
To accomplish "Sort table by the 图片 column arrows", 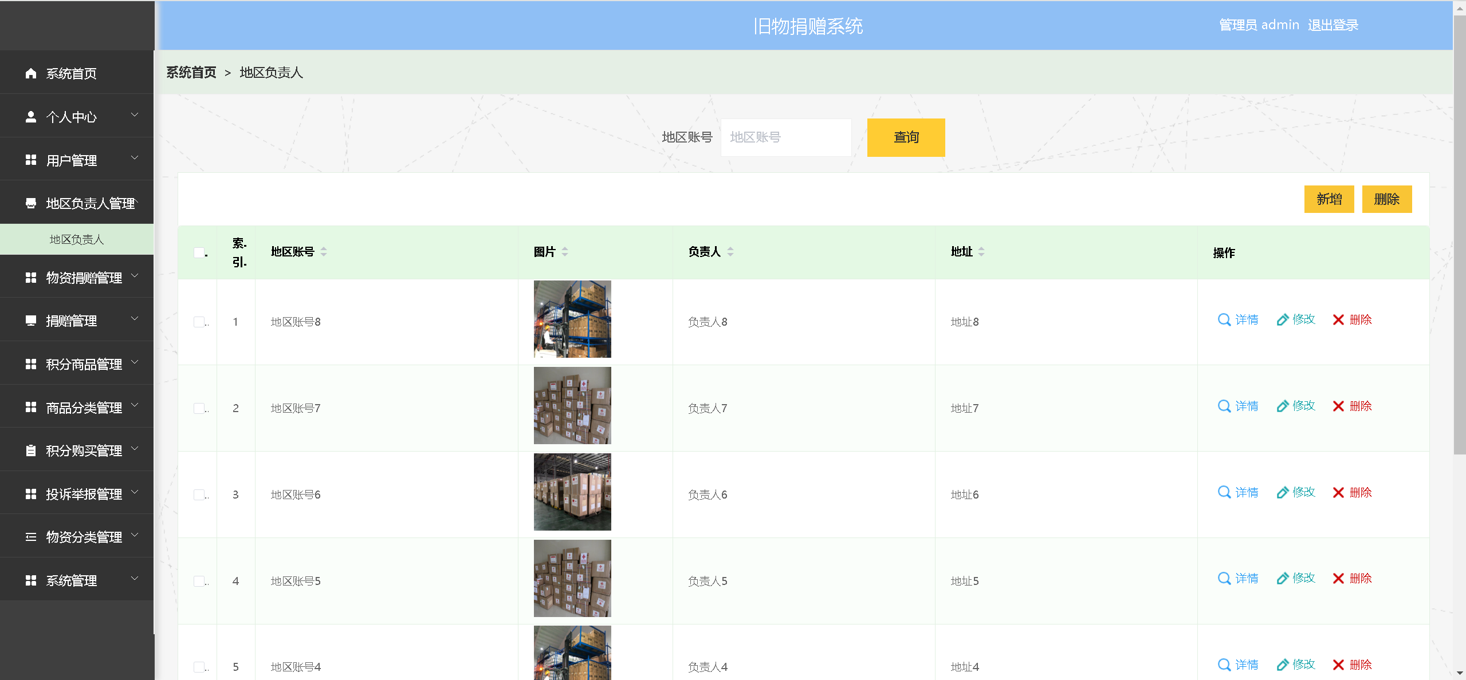I will click(565, 251).
